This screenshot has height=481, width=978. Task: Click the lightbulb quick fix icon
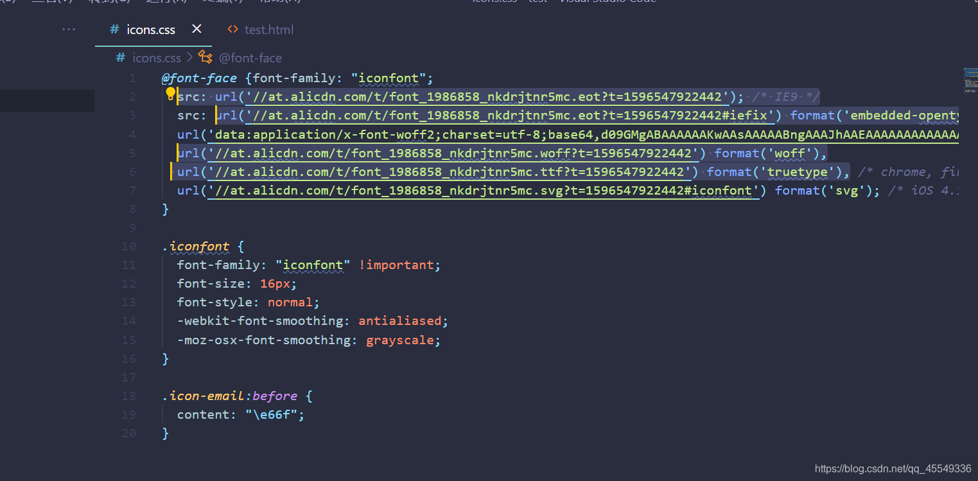(x=171, y=94)
